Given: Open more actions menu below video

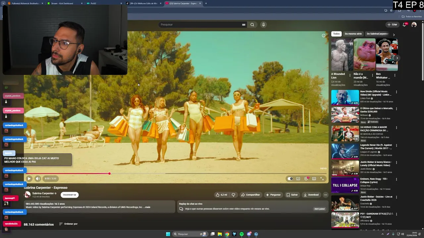Looking at the screenshot, I should pos(326,195).
